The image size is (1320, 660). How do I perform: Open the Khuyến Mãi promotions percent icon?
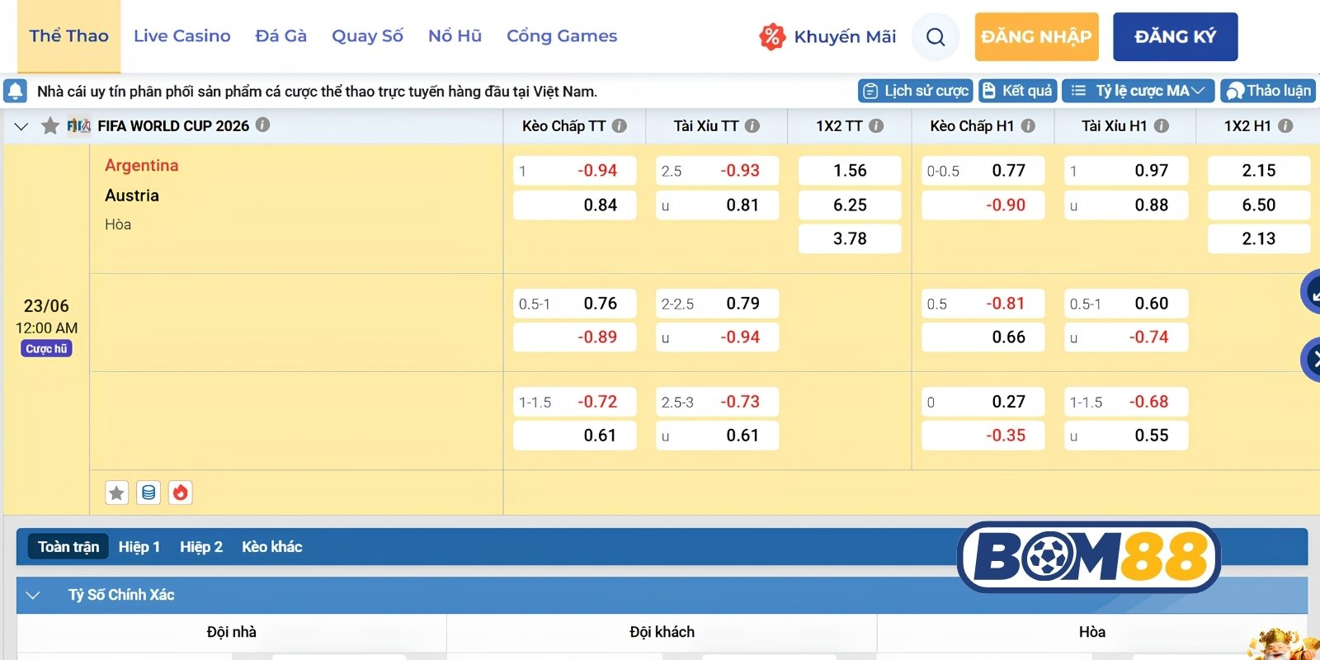click(771, 36)
